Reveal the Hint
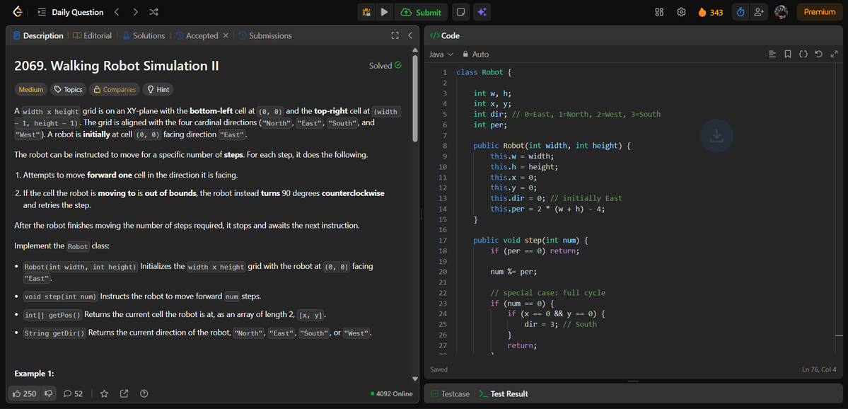848x409 pixels. [158, 89]
